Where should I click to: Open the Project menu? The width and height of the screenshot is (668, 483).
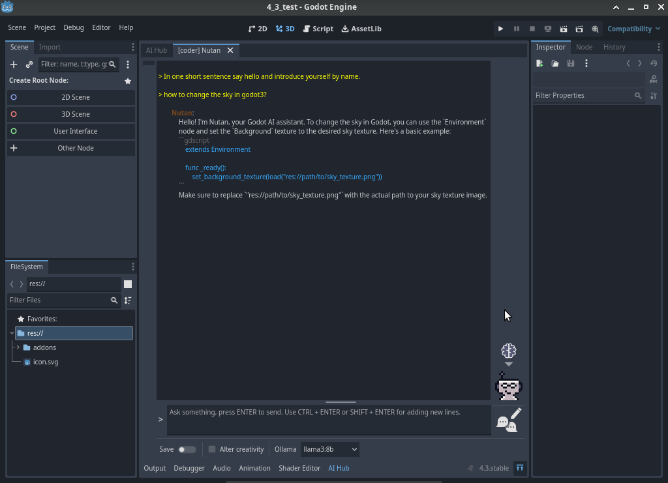(x=45, y=27)
